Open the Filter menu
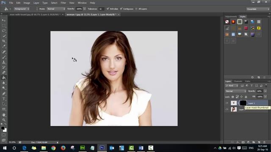Screen dimensions: 271x152 click(x=63, y=3)
